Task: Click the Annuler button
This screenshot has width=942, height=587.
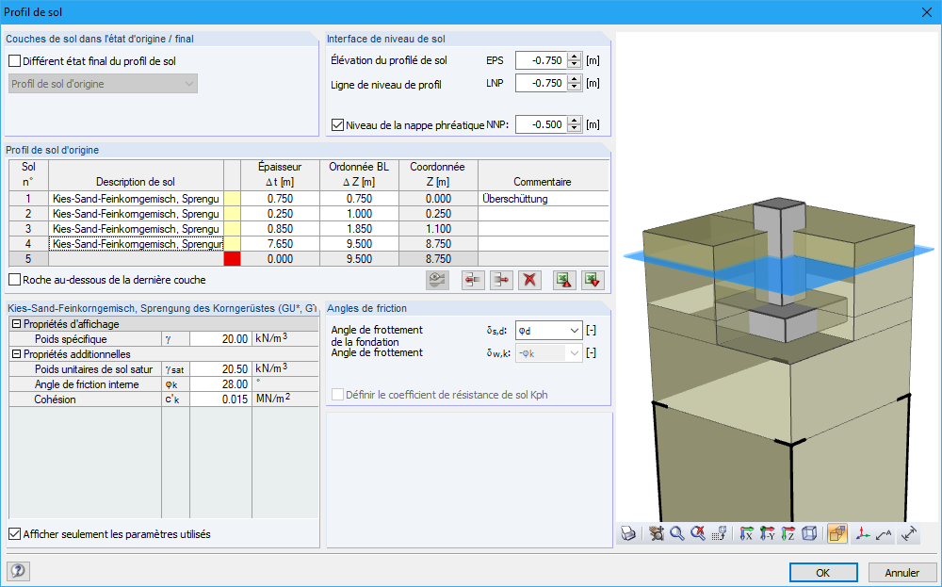Action: [x=901, y=573]
